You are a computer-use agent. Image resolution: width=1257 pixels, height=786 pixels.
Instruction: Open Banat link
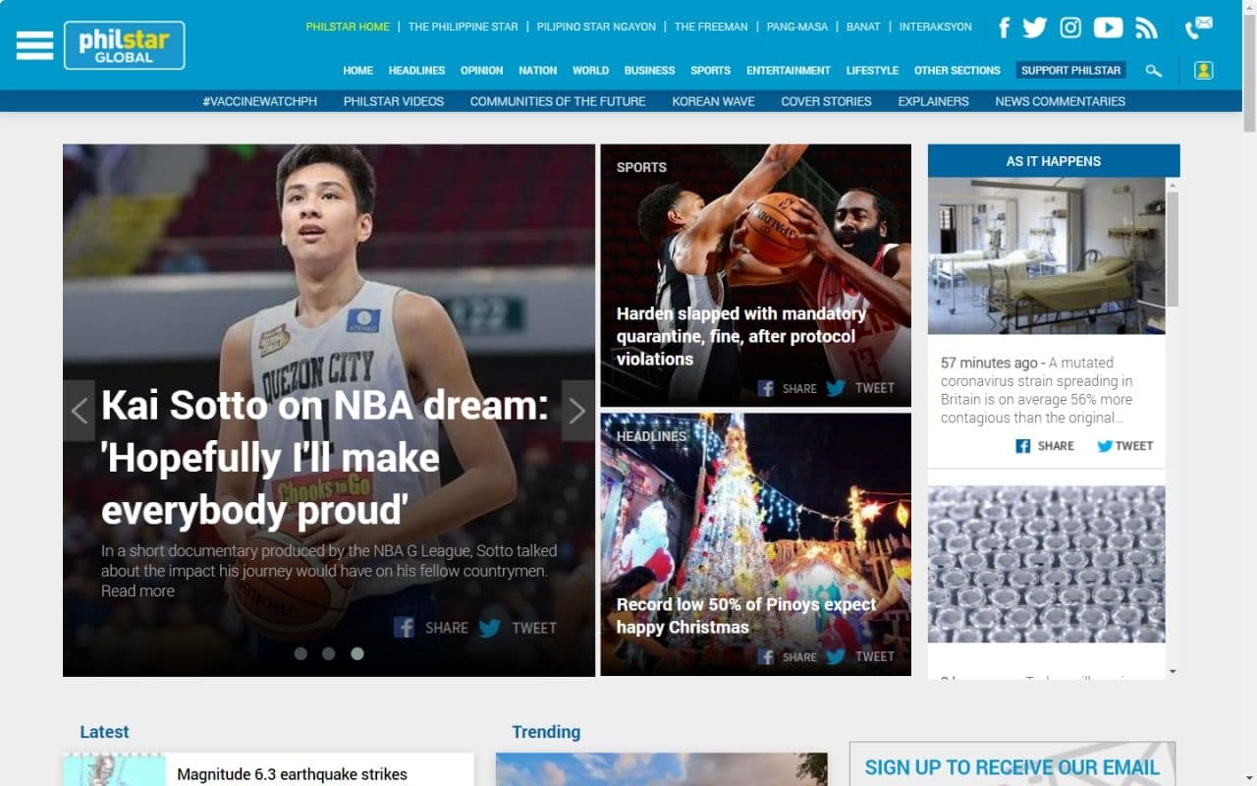[863, 27]
